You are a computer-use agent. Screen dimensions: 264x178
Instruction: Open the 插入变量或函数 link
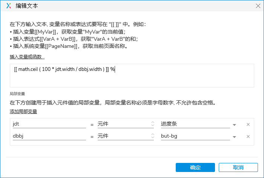[27, 57]
